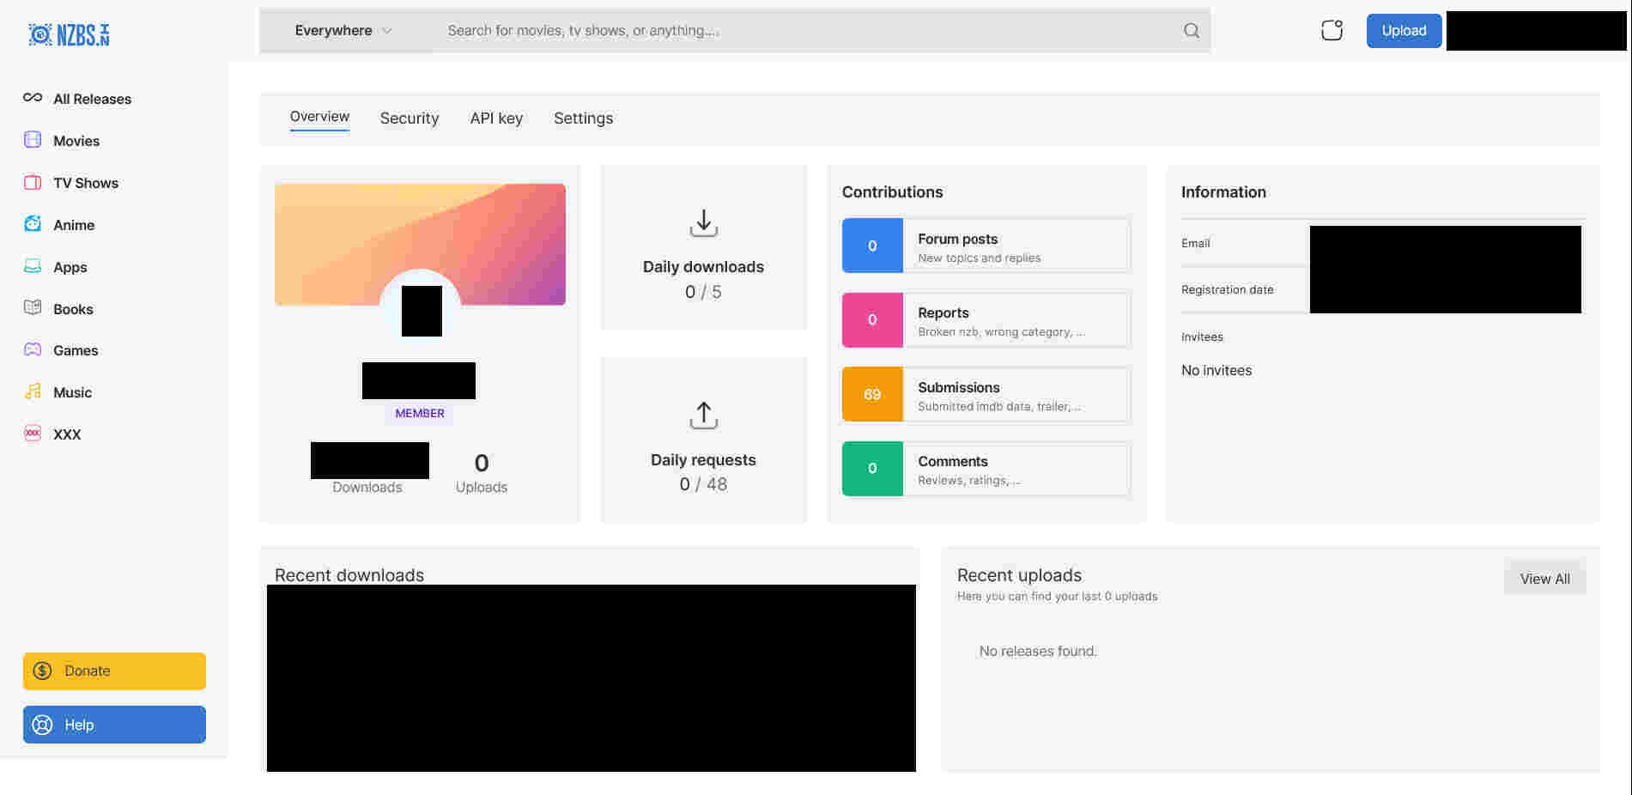Screen dimensions: 1632x795
Task: Click 'Here you can find your last 0 uploads'
Action: (x=1057, y=596)
